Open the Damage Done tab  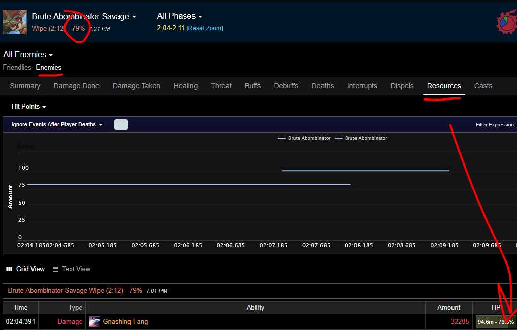click(77, 86)
